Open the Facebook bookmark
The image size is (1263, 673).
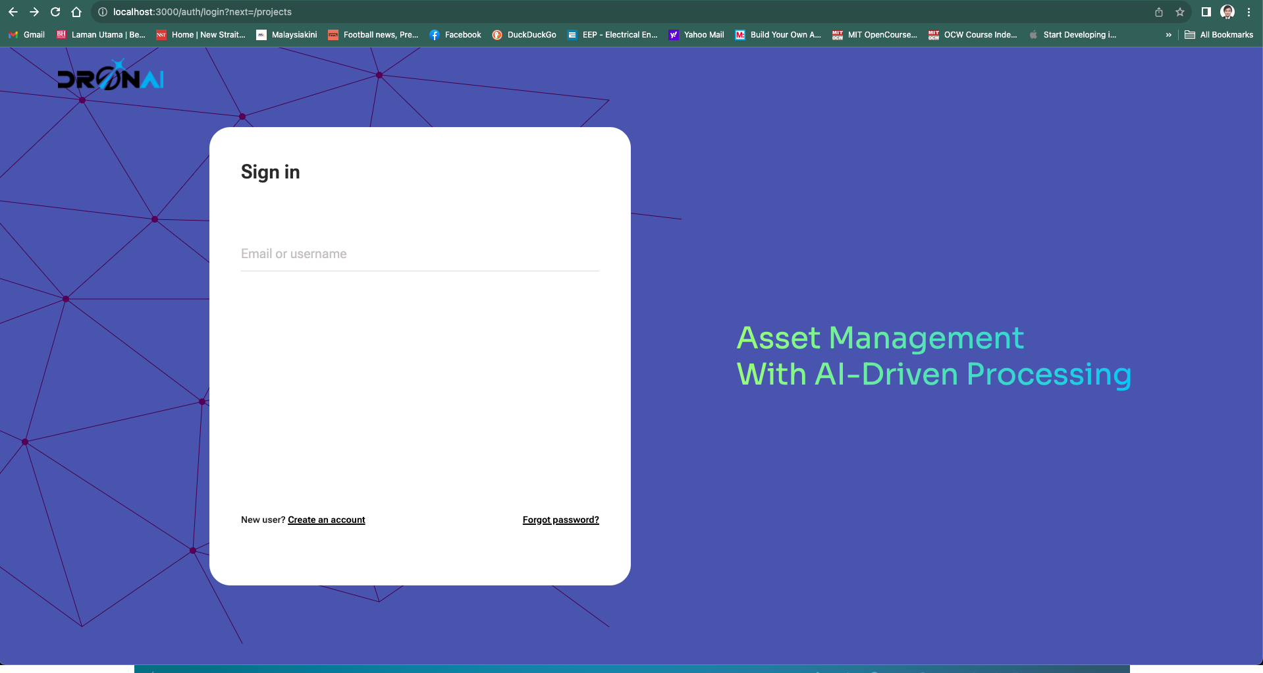pos(455,35)
